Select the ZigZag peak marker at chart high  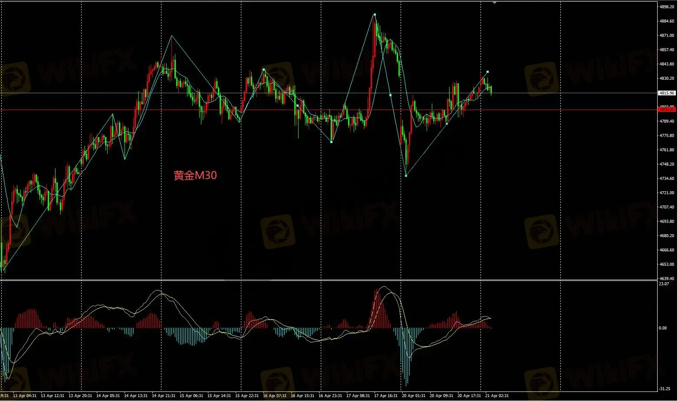[x=375, y=15]
